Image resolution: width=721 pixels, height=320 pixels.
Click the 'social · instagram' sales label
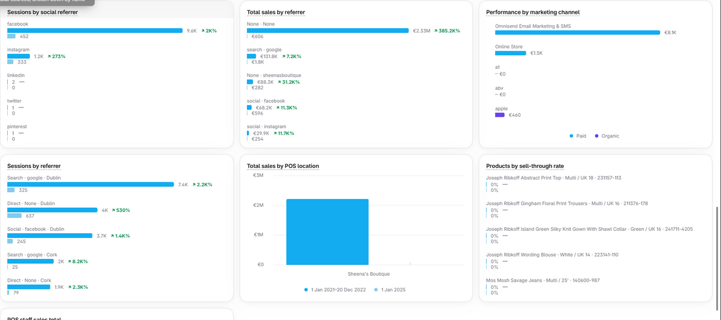click(x=267, y=127)
